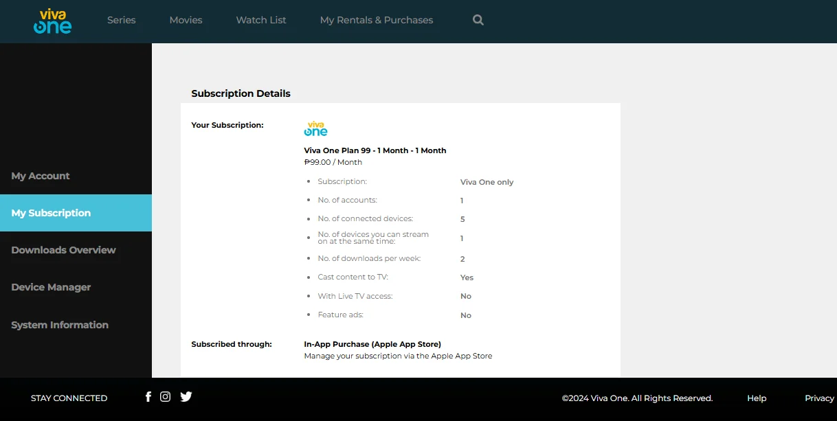
Task: Open Device Manager in sidebar
Action: pos(76,287)
